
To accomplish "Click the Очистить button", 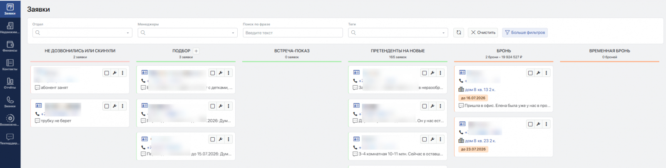I will [483, 32].
